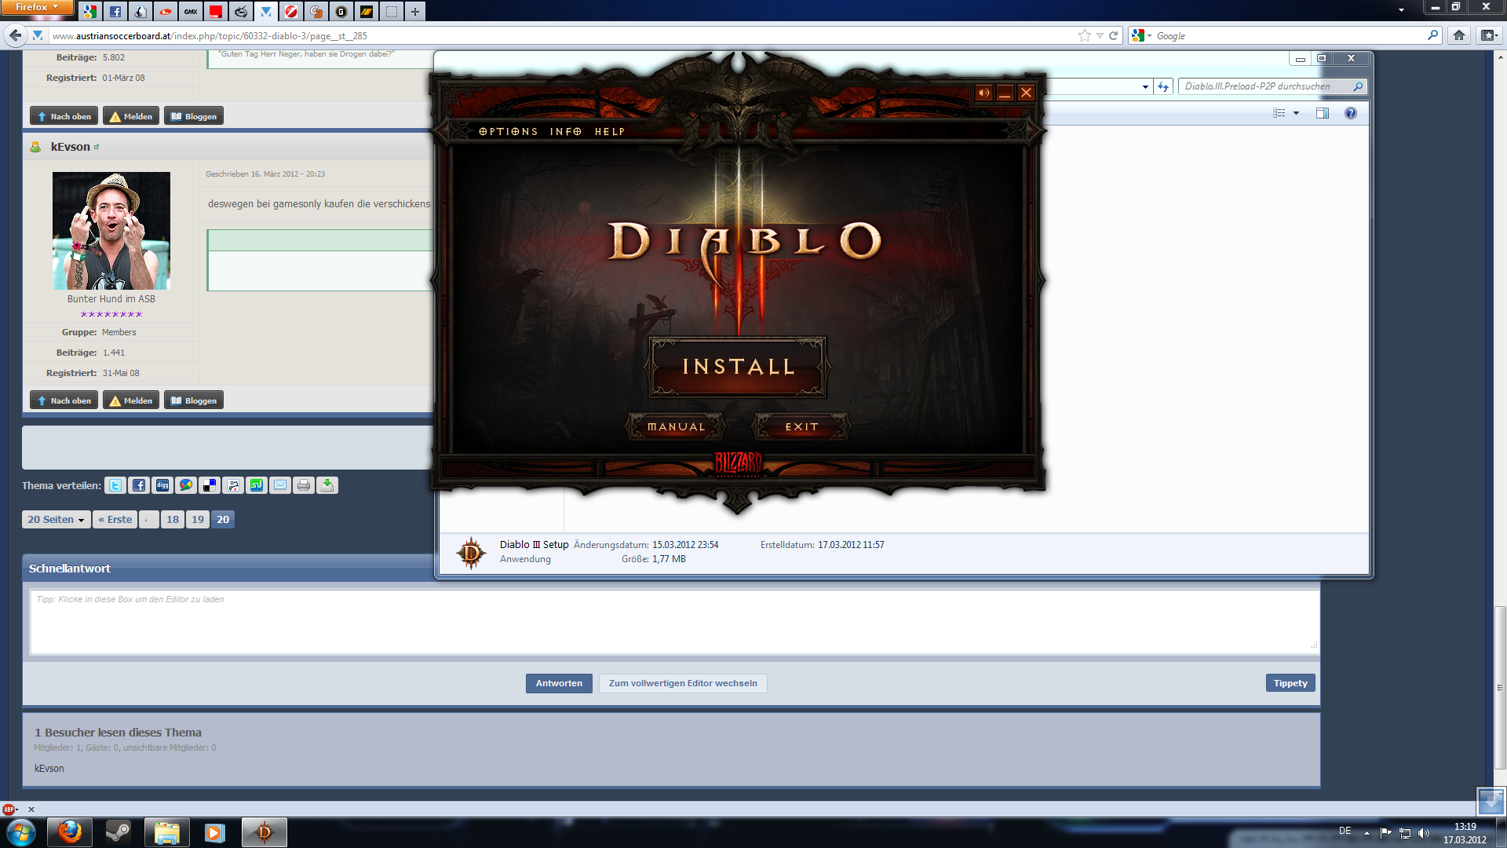
Task: Expand the '20 Seiten' page dropdown
Action: point(56,519)
